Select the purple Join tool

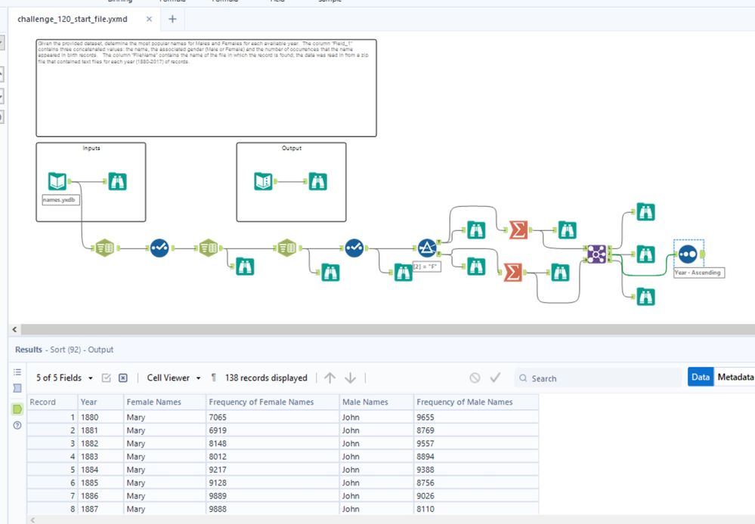tap(596, 254)
